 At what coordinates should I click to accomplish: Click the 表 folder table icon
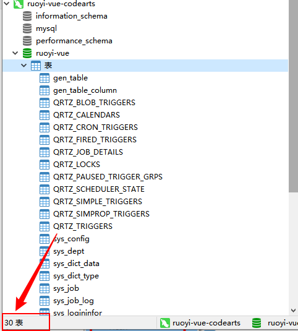point(36,66)
